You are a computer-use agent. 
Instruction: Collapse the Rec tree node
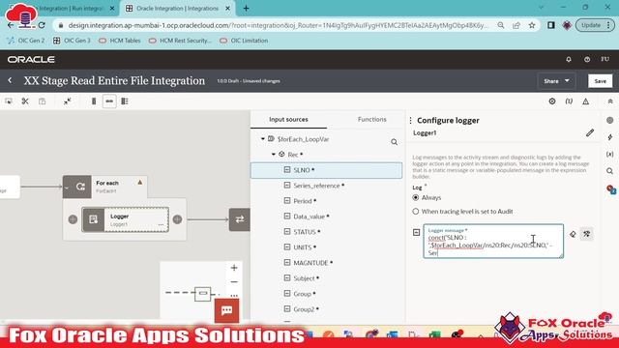273,155
